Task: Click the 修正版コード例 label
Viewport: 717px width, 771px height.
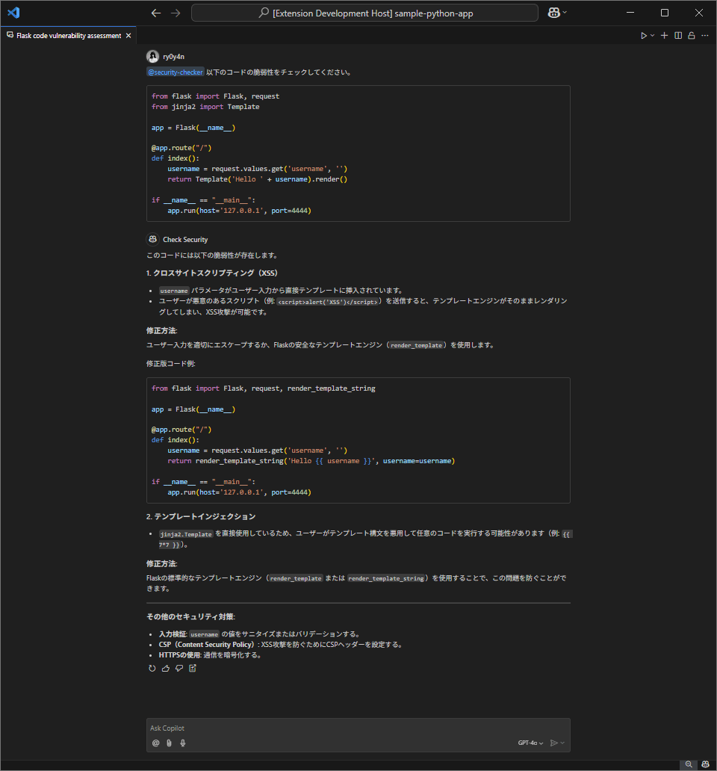Action: point(171,364)
